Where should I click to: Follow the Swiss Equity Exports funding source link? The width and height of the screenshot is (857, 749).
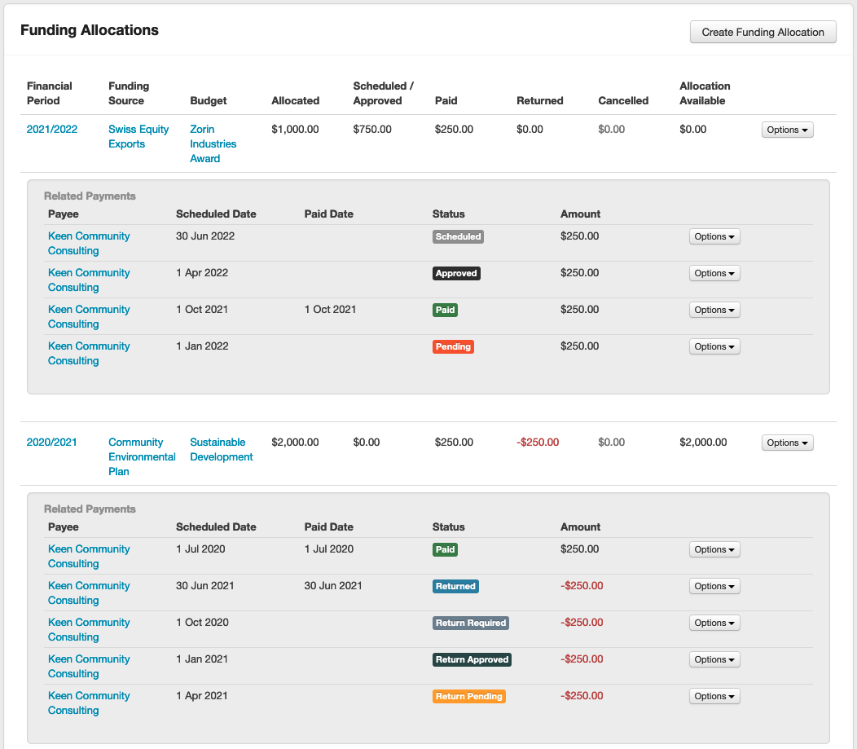[138, 136]
